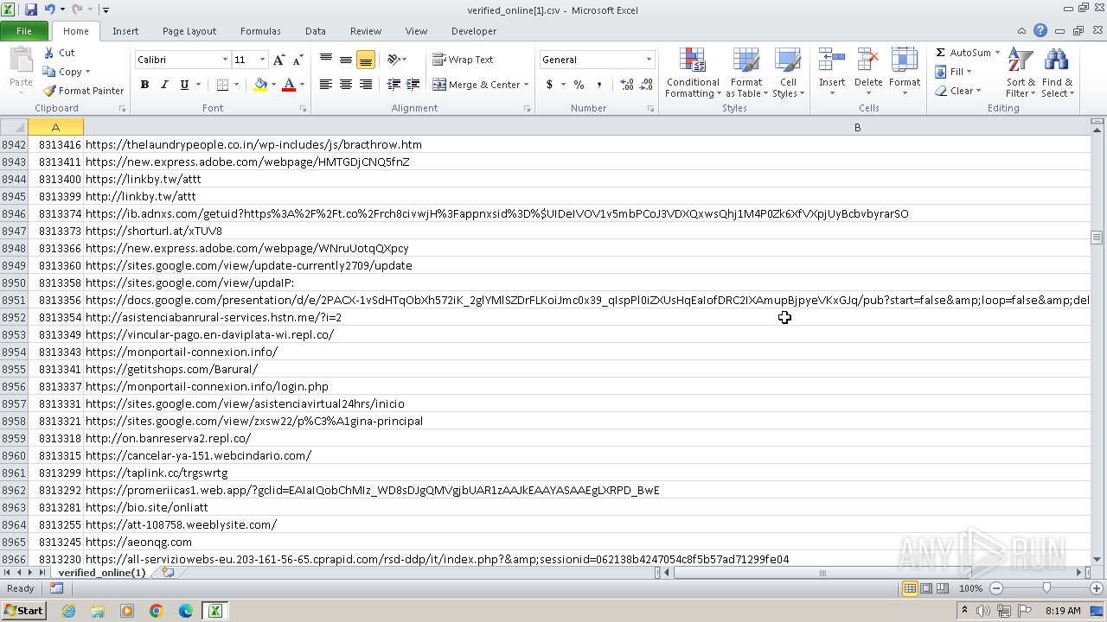The height and width of the screenshot is (622, 1107).
Task: Toggle Top Align for cells
Action: point(326,60)
